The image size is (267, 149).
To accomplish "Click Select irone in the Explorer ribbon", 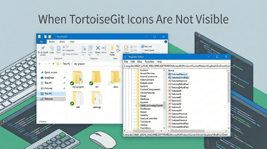I will pyautogui.click(x=148, y=50).
